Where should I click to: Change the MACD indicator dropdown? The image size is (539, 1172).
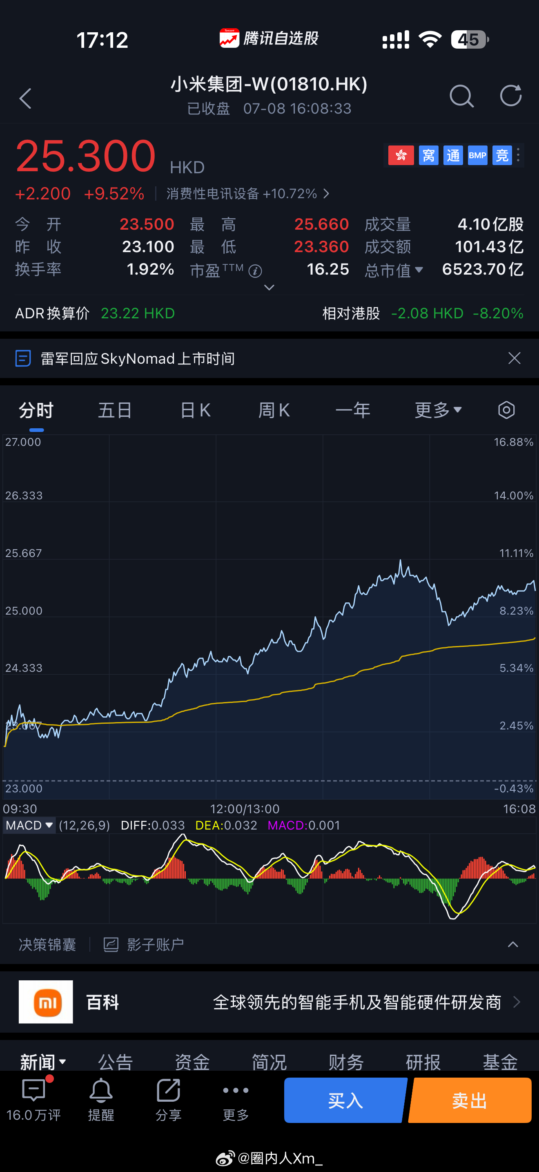(29, 825)
